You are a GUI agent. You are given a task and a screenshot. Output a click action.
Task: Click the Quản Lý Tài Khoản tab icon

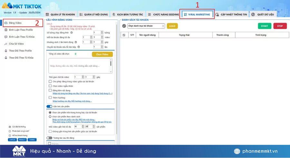(x=47, y=14)
